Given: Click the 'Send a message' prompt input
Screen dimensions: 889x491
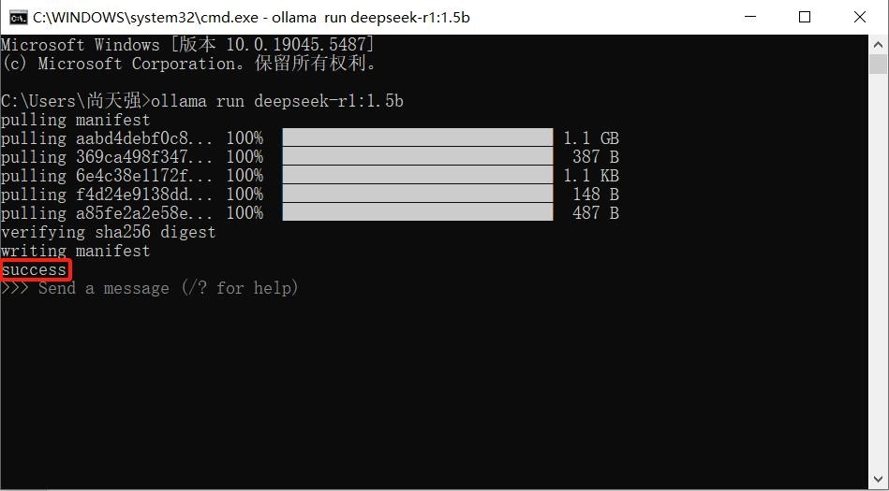Looking at the screenshot, I should tap(169, 288).
